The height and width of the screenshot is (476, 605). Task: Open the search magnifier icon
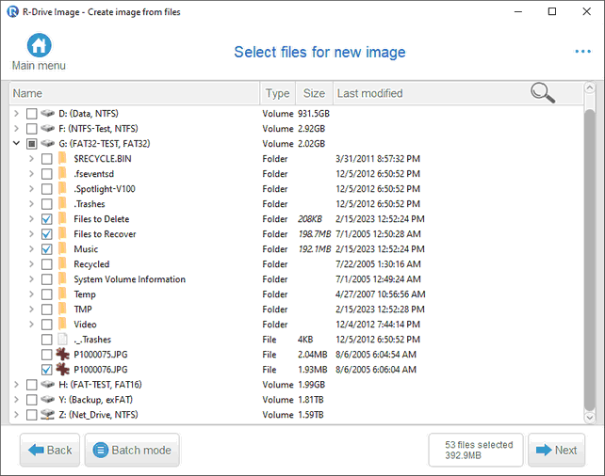tap(543, 93)
